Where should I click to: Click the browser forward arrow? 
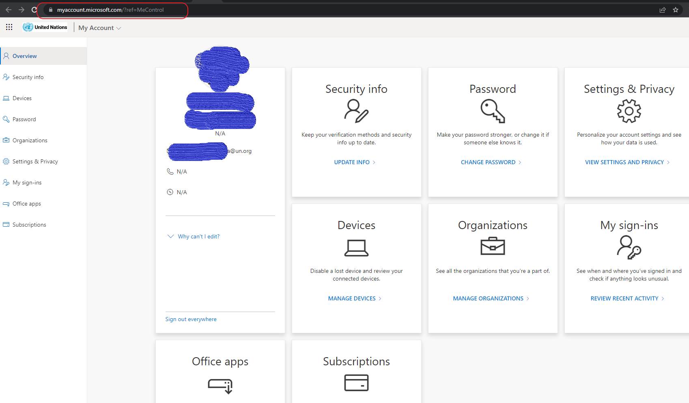[22, 10]
